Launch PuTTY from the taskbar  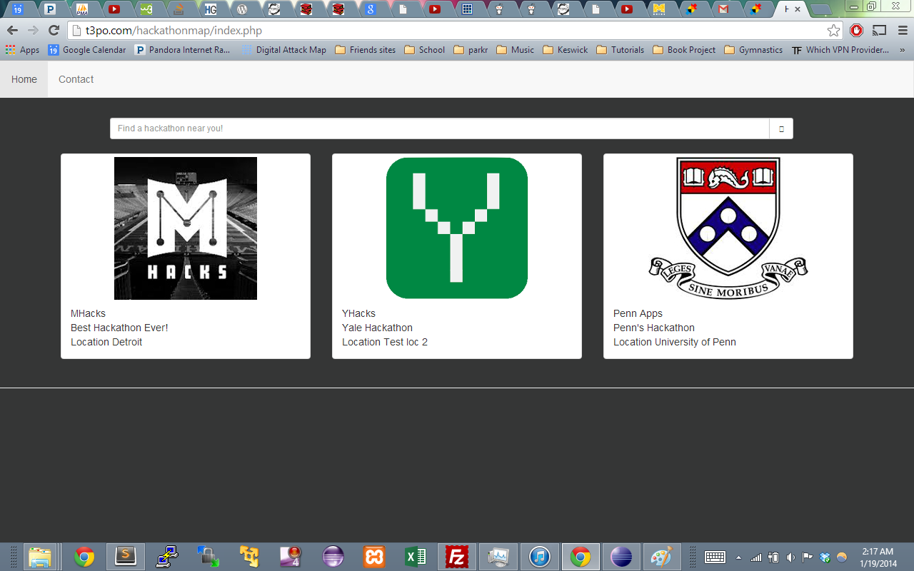[x=167, y=557]
